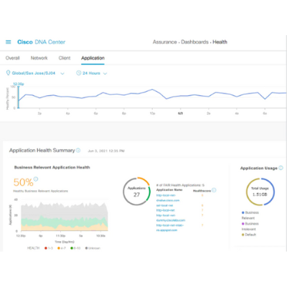Click the gray Unknown health legend dot

[x=87, y=248]
